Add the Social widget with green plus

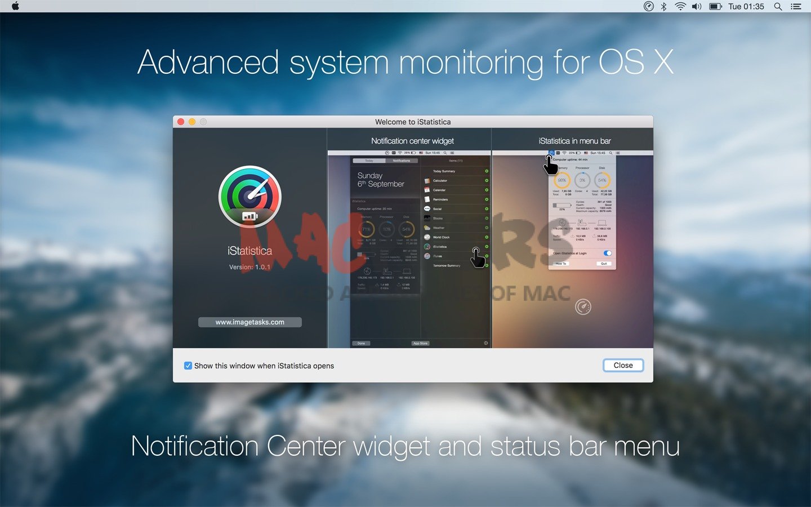(487, 209)
